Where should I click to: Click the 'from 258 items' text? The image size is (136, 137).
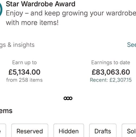[24, 80]
